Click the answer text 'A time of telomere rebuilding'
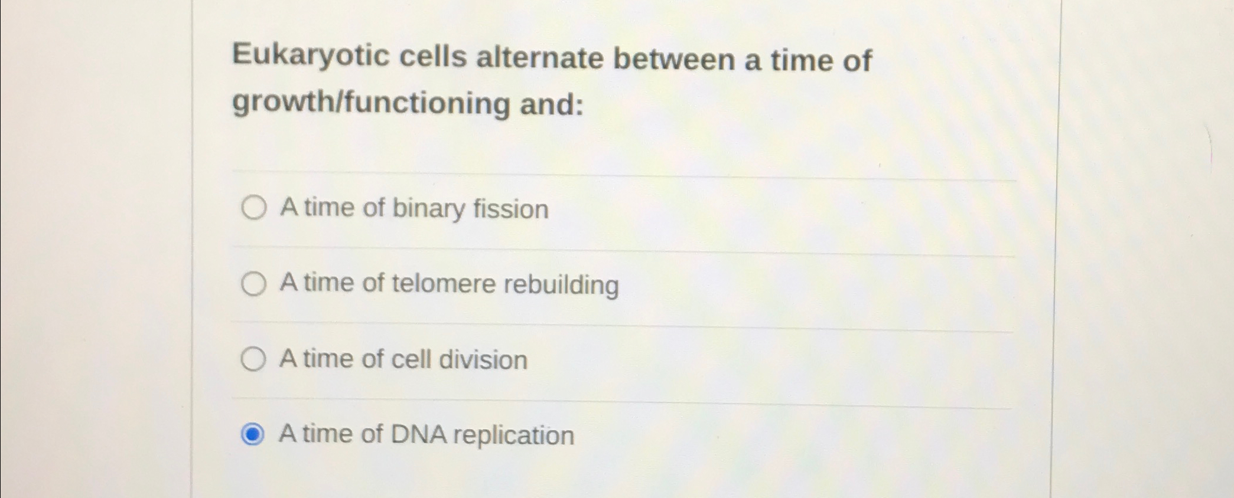This screenshot has height=498, width=1234. click(450, 284)
